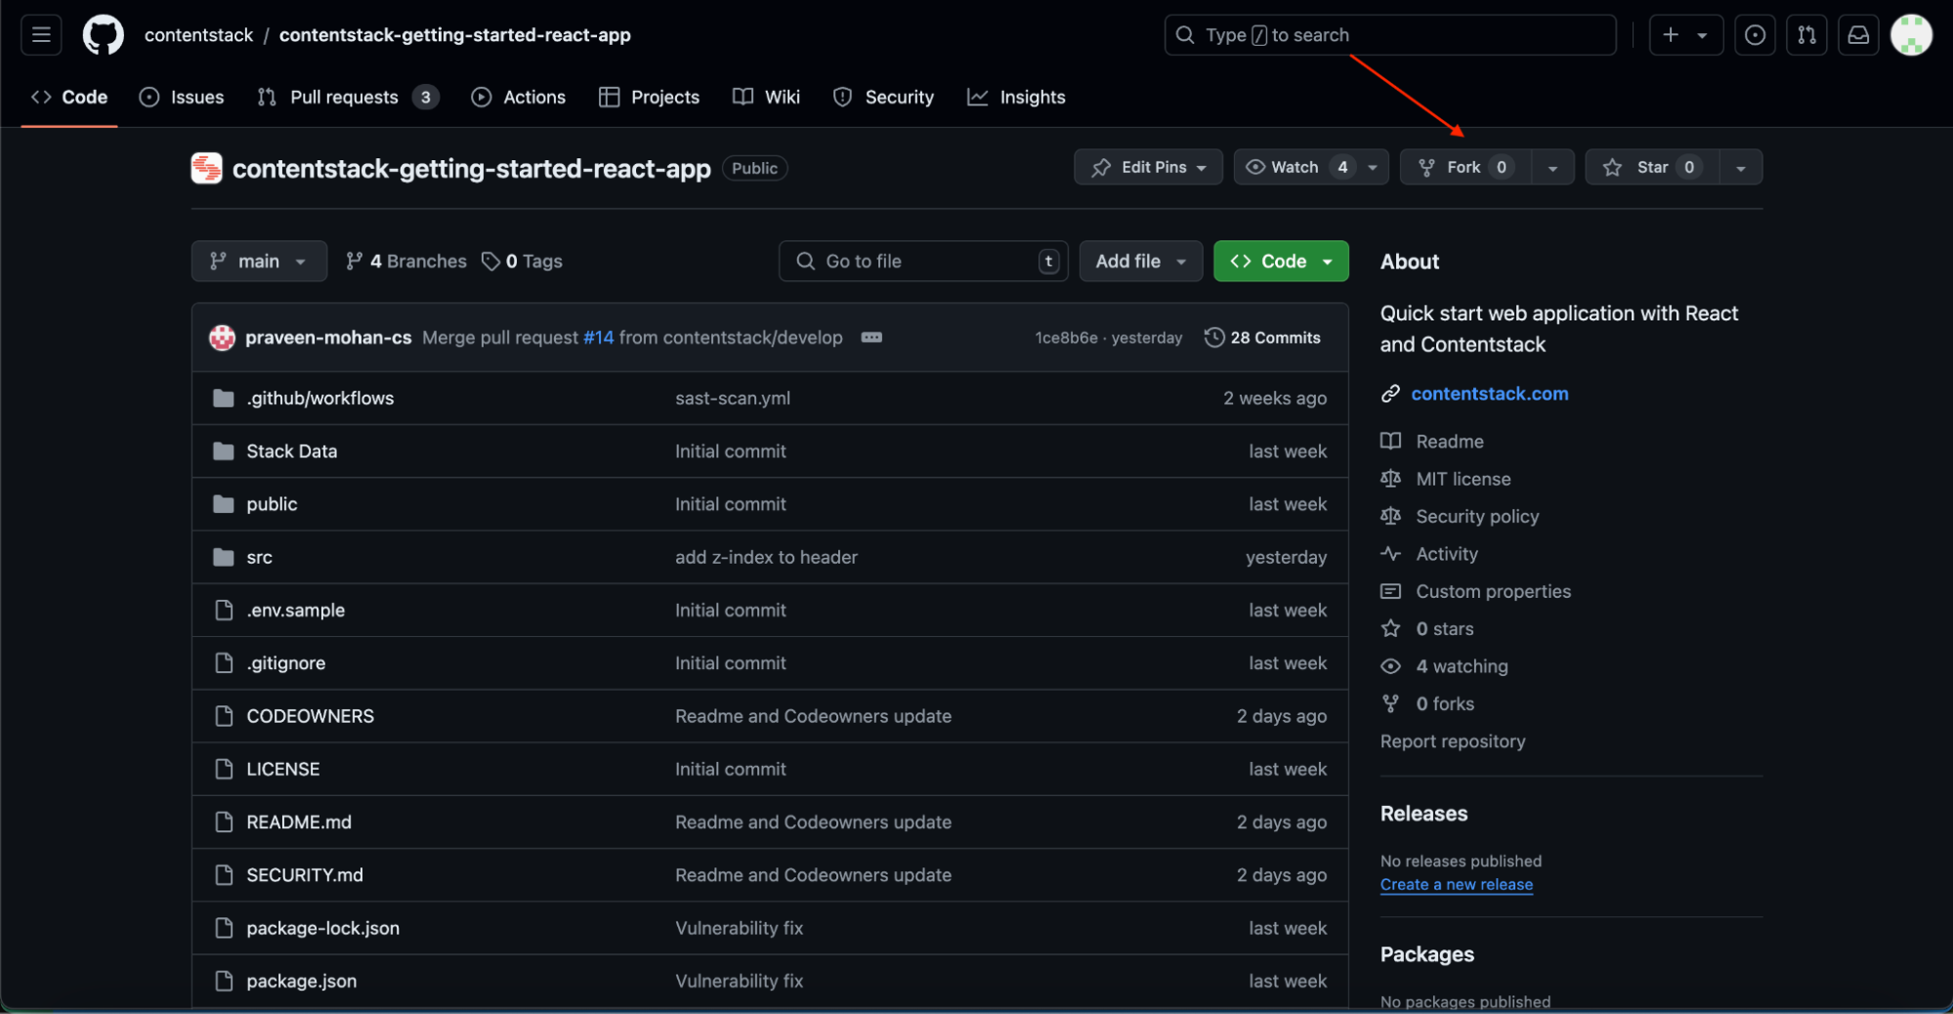Switch to the Actions tab

coord(519,97)
